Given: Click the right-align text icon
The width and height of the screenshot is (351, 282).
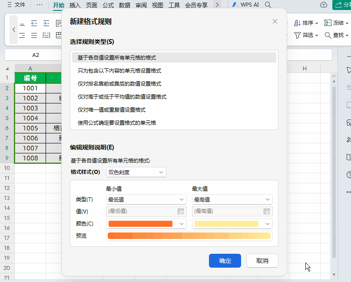Looking at the screenshot, I should click(22, 35).
